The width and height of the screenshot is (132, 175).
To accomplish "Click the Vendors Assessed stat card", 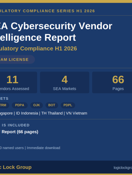I will (x=18, y=82).
